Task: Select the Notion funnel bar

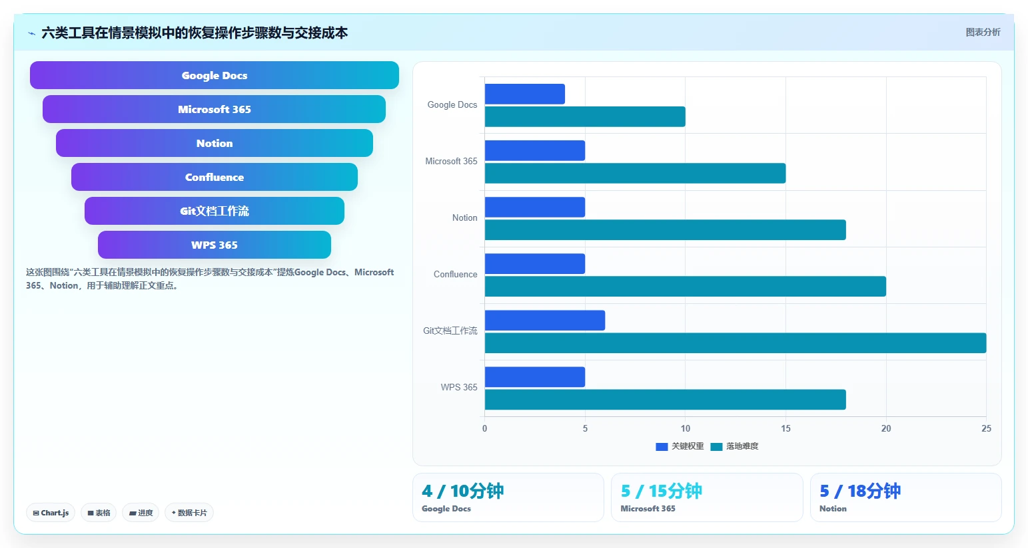Action: 215,143
